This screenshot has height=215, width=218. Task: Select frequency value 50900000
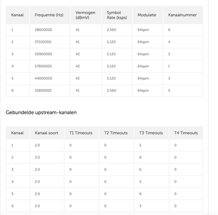[x=43, y=54]
